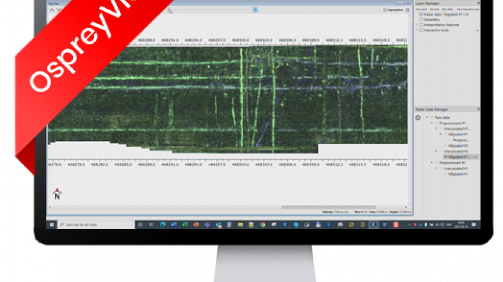The image size is (503, 282).
Task: Enable the Geometry layer checkbox
Action: (x=421, y=19)
